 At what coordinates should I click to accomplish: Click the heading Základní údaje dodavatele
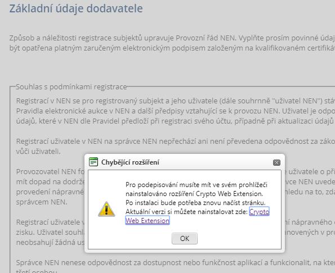[76, 9]
